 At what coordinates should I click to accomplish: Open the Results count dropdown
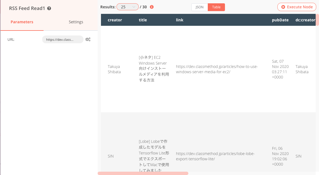coord(128,7)
